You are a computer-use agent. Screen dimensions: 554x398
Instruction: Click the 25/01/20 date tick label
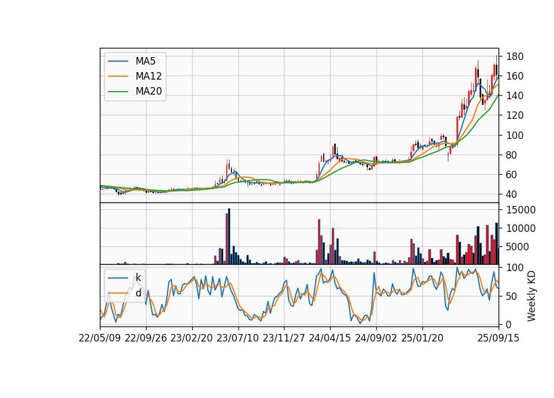422,338
